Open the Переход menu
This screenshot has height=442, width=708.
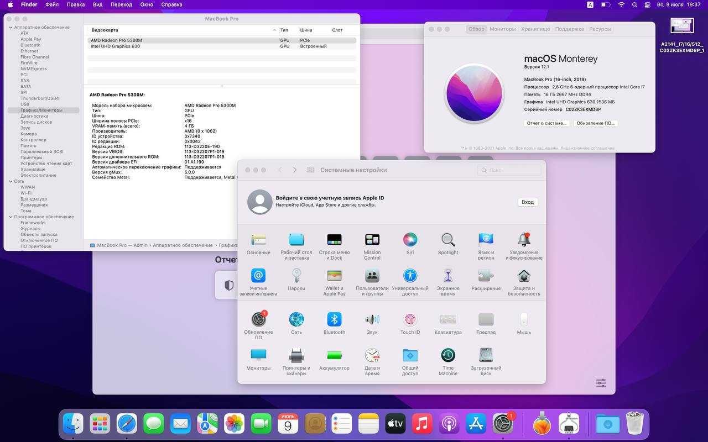(x=121, y=4)
